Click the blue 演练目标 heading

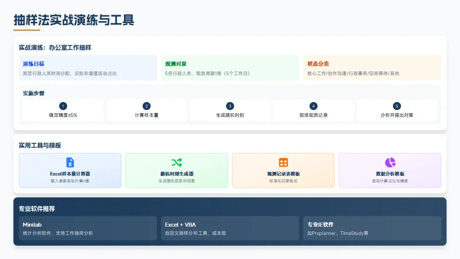(34, 64)
